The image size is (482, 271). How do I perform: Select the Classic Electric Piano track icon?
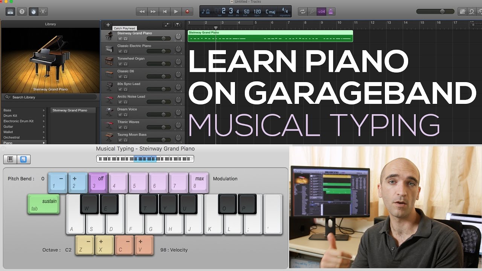[x=109, y=49]
